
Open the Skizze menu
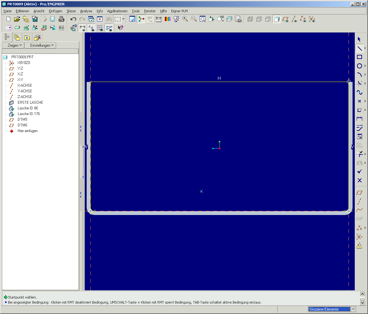point(71,11)
